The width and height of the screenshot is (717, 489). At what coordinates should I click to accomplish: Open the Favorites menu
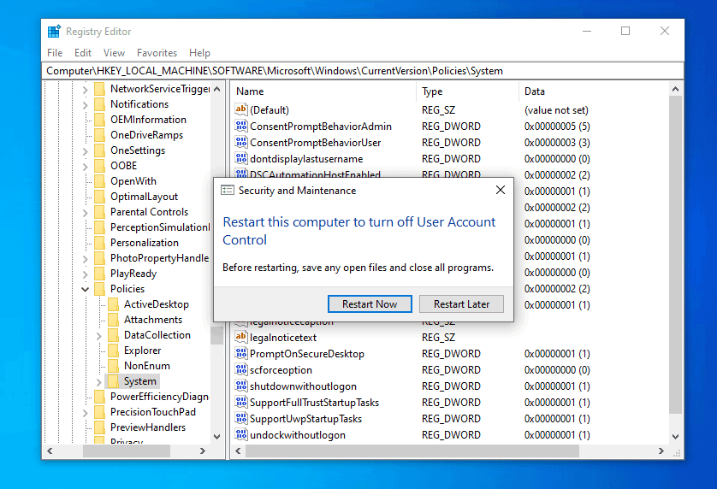tap(157, 53)
